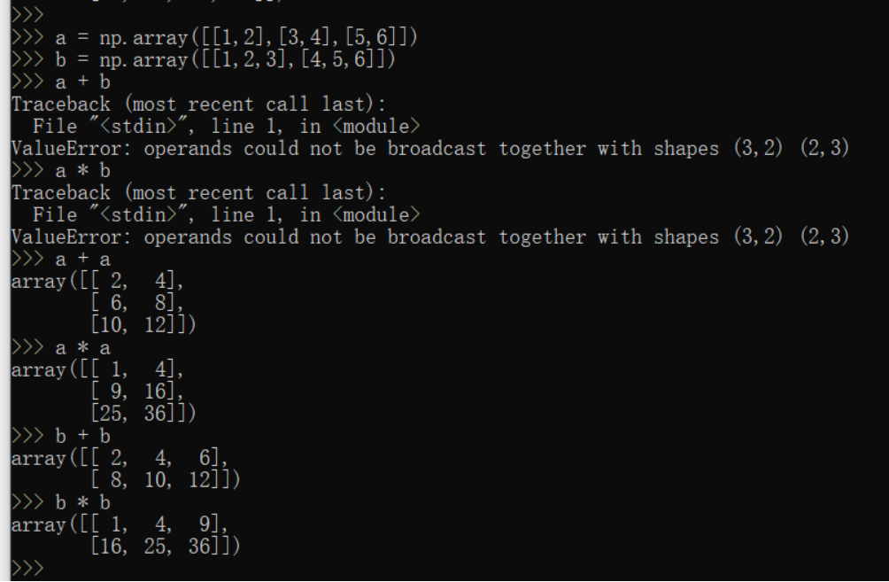Click the ValueError message following 'a * b'

point(430,237)
